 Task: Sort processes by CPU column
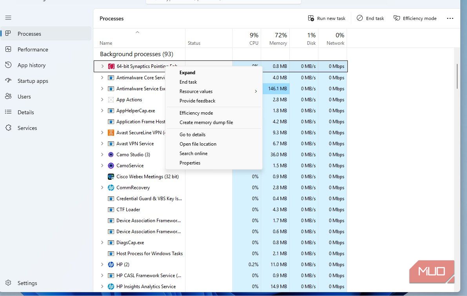coord(247,38)
